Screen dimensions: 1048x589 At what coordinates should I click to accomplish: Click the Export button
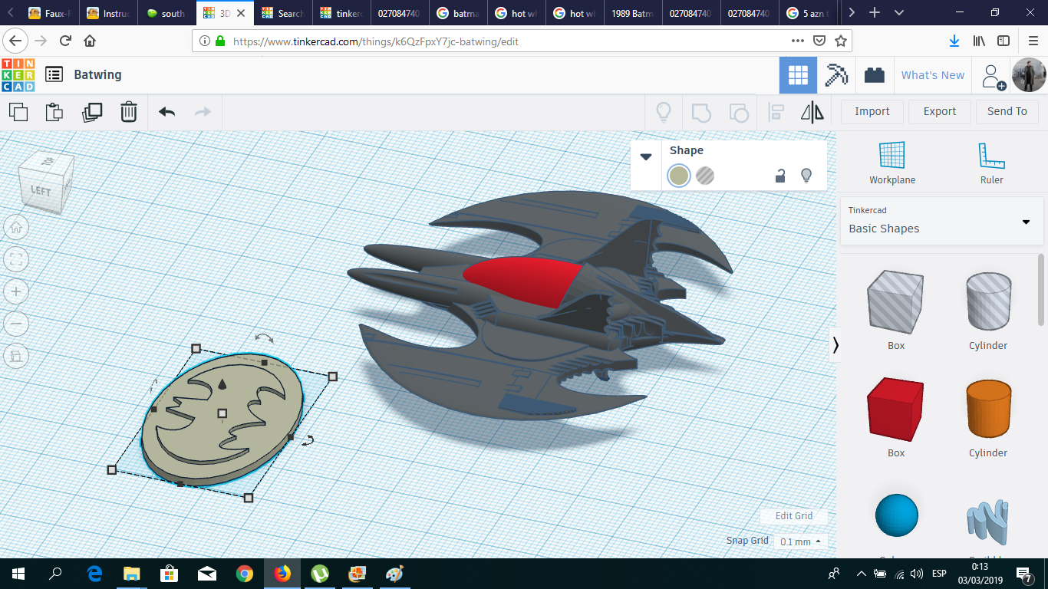(x=940, y=111)
